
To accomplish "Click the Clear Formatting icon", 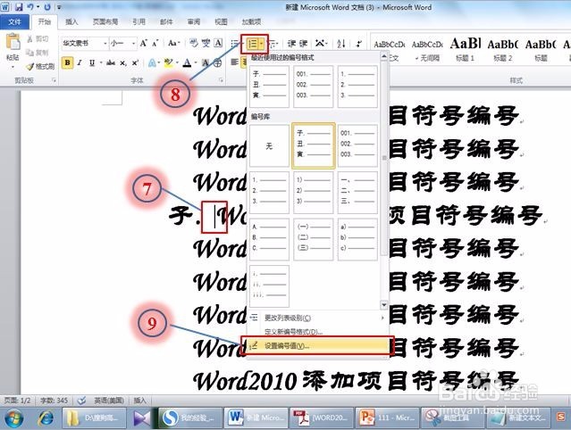I will (193, 43).
